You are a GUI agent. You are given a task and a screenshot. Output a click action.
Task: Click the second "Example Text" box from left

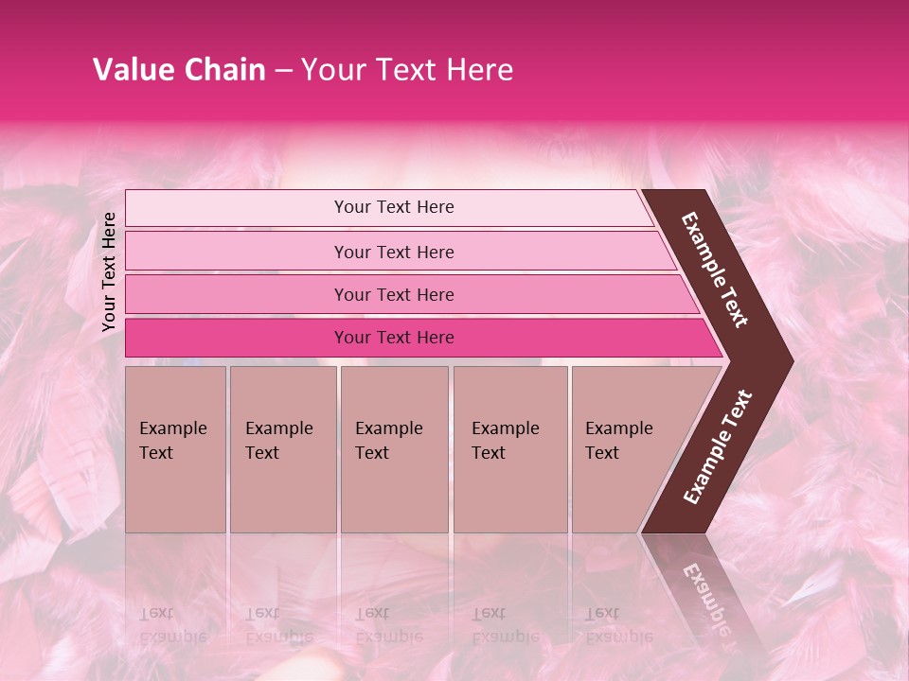coord(282,449)
